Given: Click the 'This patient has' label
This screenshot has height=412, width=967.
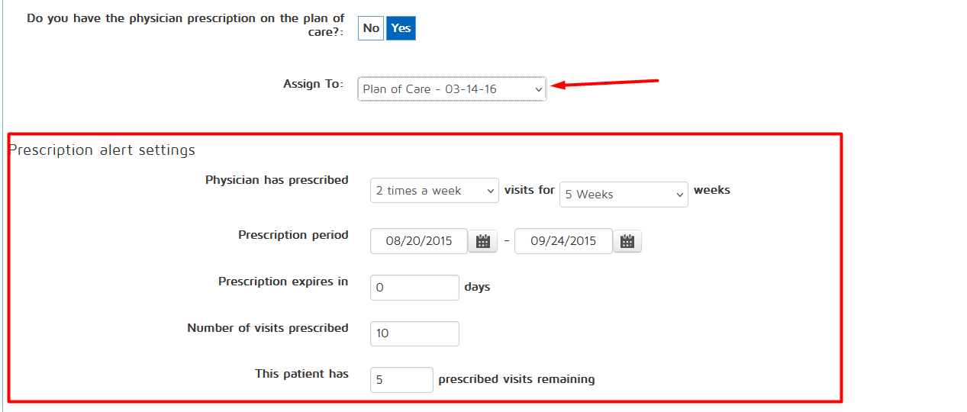Looking at the screenshot, I should (301, 374).
